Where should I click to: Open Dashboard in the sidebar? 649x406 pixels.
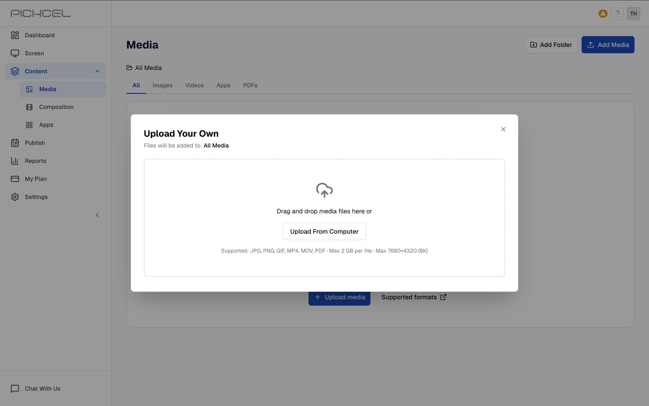point(55,35)
